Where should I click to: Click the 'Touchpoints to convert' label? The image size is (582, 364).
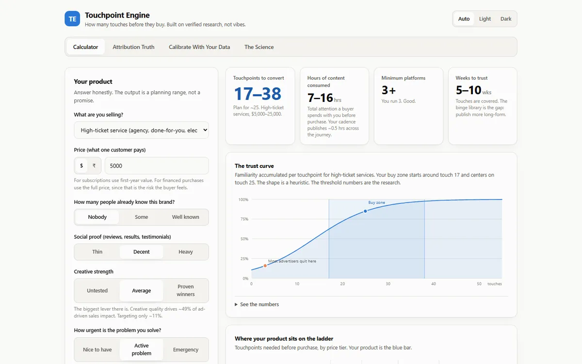[x=259, y=78]
